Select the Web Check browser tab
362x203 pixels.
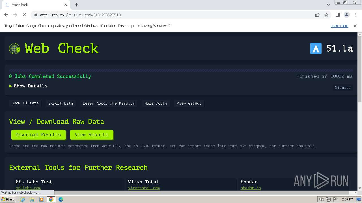36,5
